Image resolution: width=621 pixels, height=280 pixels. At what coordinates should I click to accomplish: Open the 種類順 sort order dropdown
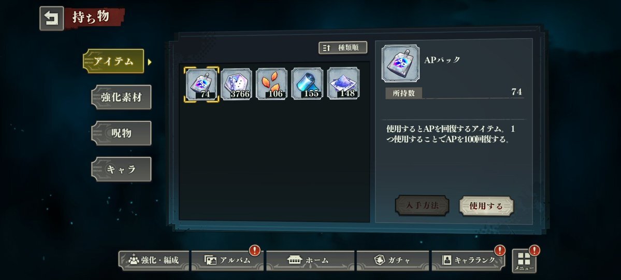click(x=343, y=48)
